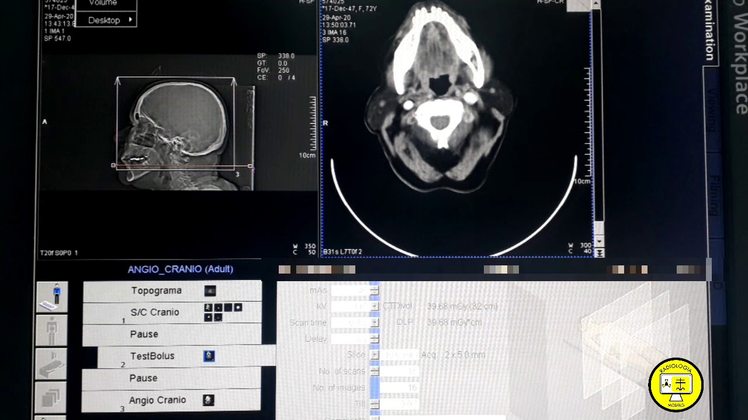Select the Pause step after S/C Cranio
Screen dimensions: 748x420
coord(172,334)
